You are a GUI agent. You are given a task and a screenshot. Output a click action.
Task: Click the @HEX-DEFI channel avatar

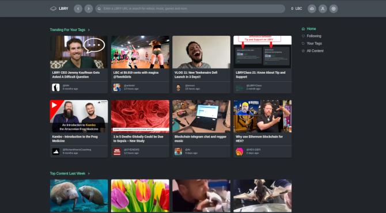239,151
